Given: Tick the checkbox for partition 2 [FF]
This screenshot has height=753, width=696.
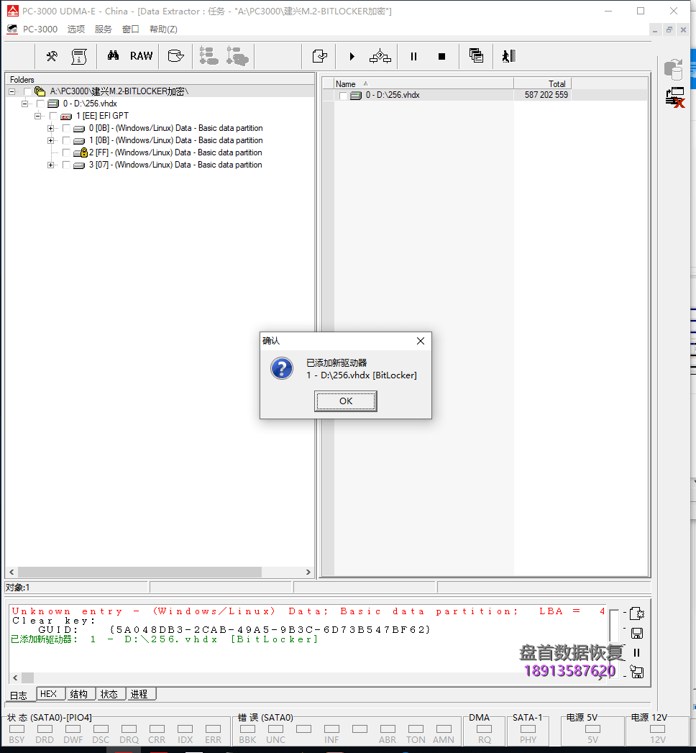Looking at the screenshot, I should point(66,152).
